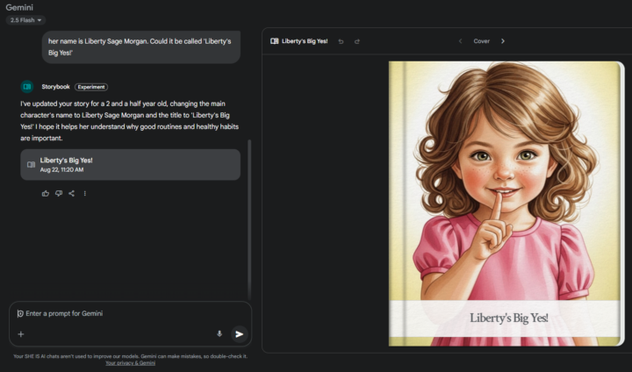
Task: Share the Storybook response
Action: tap(72, 193)
